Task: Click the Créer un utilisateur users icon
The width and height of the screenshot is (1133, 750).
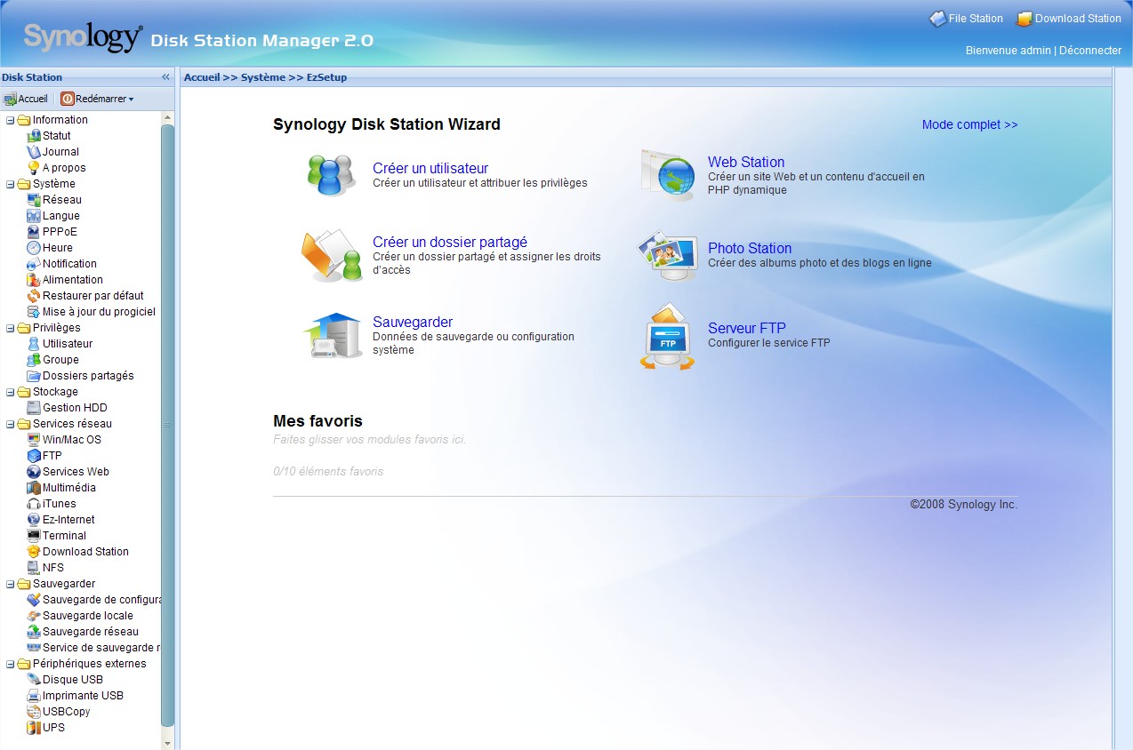Action: click(x=332, y=176)
